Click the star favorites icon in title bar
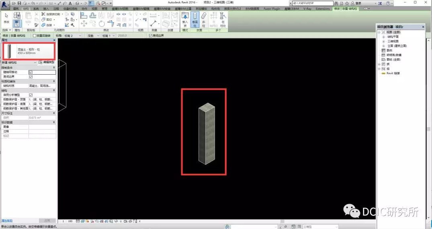The image size is (432, 229). click(347, 3)
